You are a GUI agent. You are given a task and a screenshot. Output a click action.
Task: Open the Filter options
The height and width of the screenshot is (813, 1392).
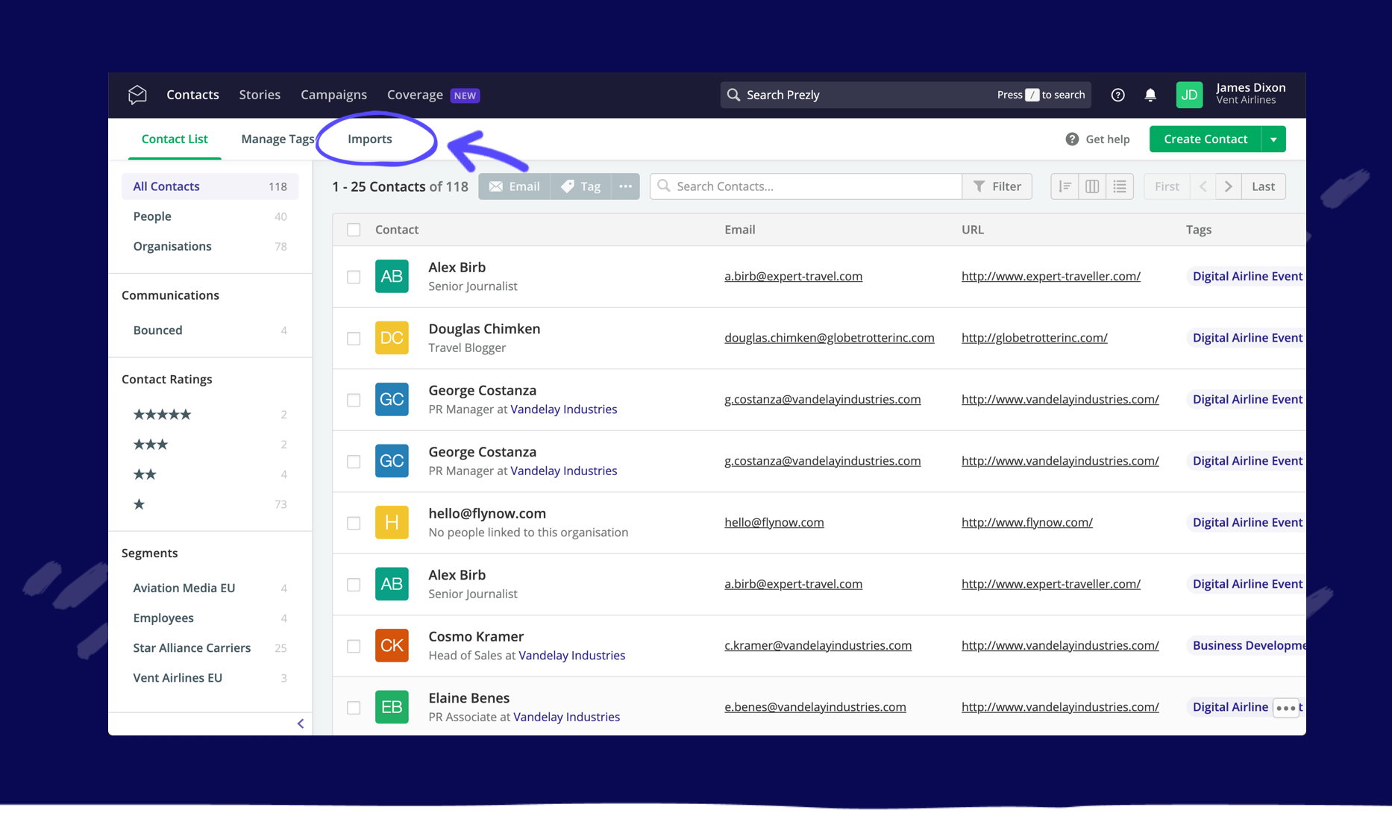997,186
